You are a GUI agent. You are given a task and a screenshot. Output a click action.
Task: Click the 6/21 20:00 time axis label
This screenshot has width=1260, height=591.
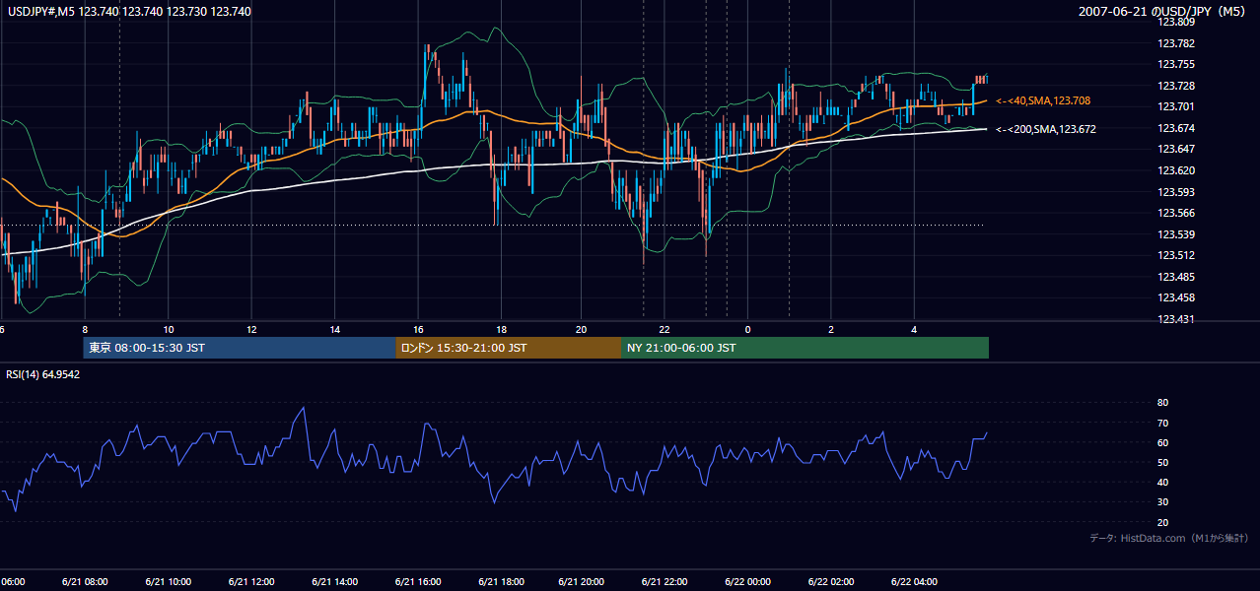[x=583, y=582]
